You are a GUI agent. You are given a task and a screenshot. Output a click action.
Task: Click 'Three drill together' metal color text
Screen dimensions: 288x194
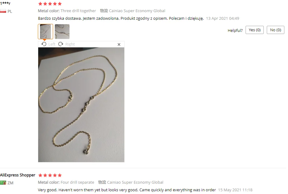[78, 11]
